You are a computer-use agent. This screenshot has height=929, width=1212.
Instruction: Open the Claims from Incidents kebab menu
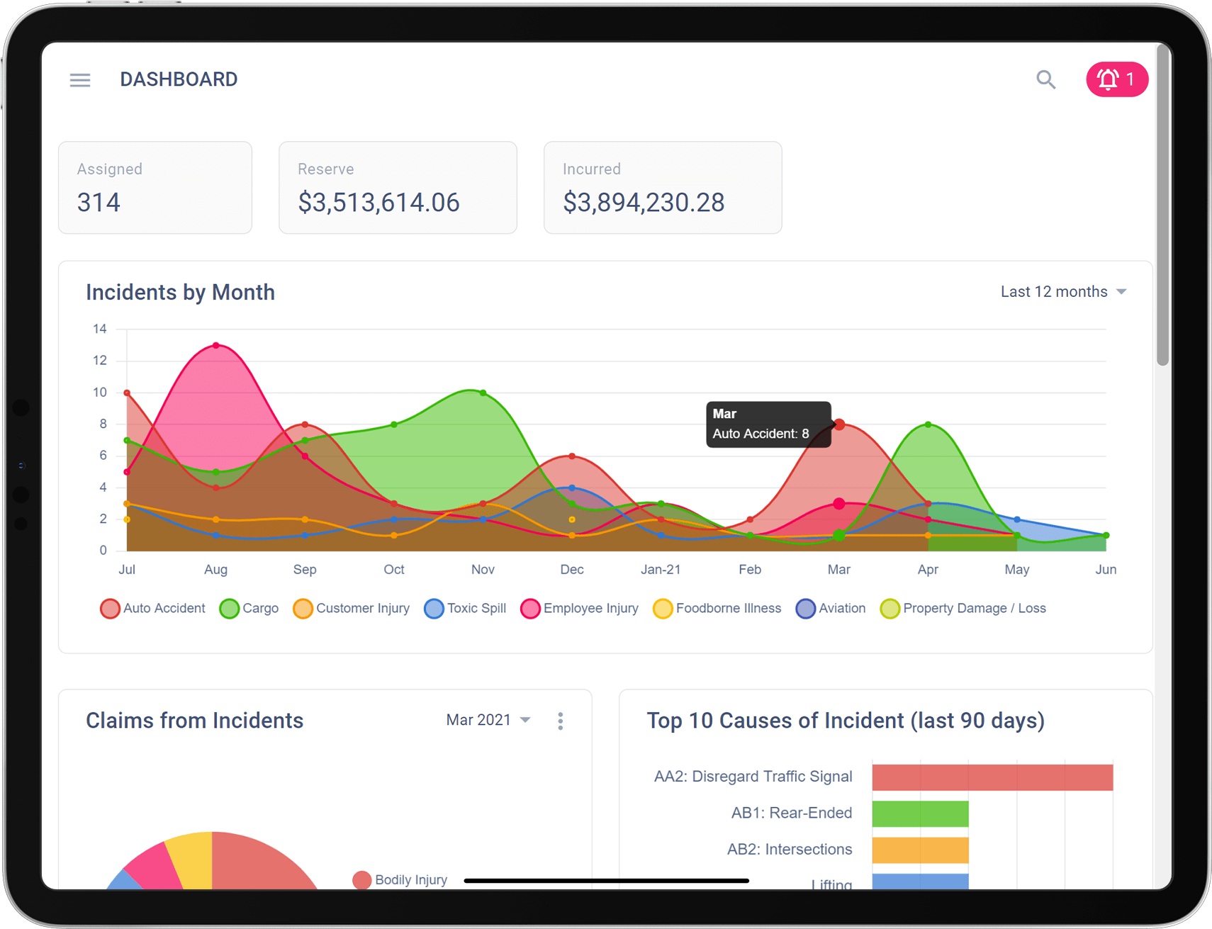click(560, 721)
